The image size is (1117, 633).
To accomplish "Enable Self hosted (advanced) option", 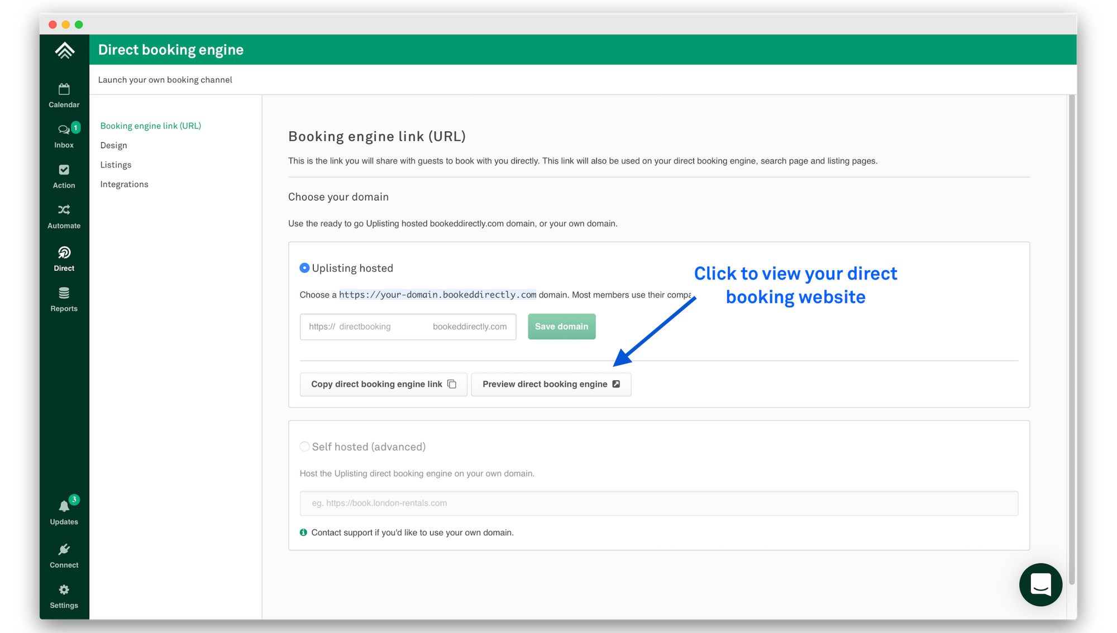I will pyautogui.click(x=304, y=447).
